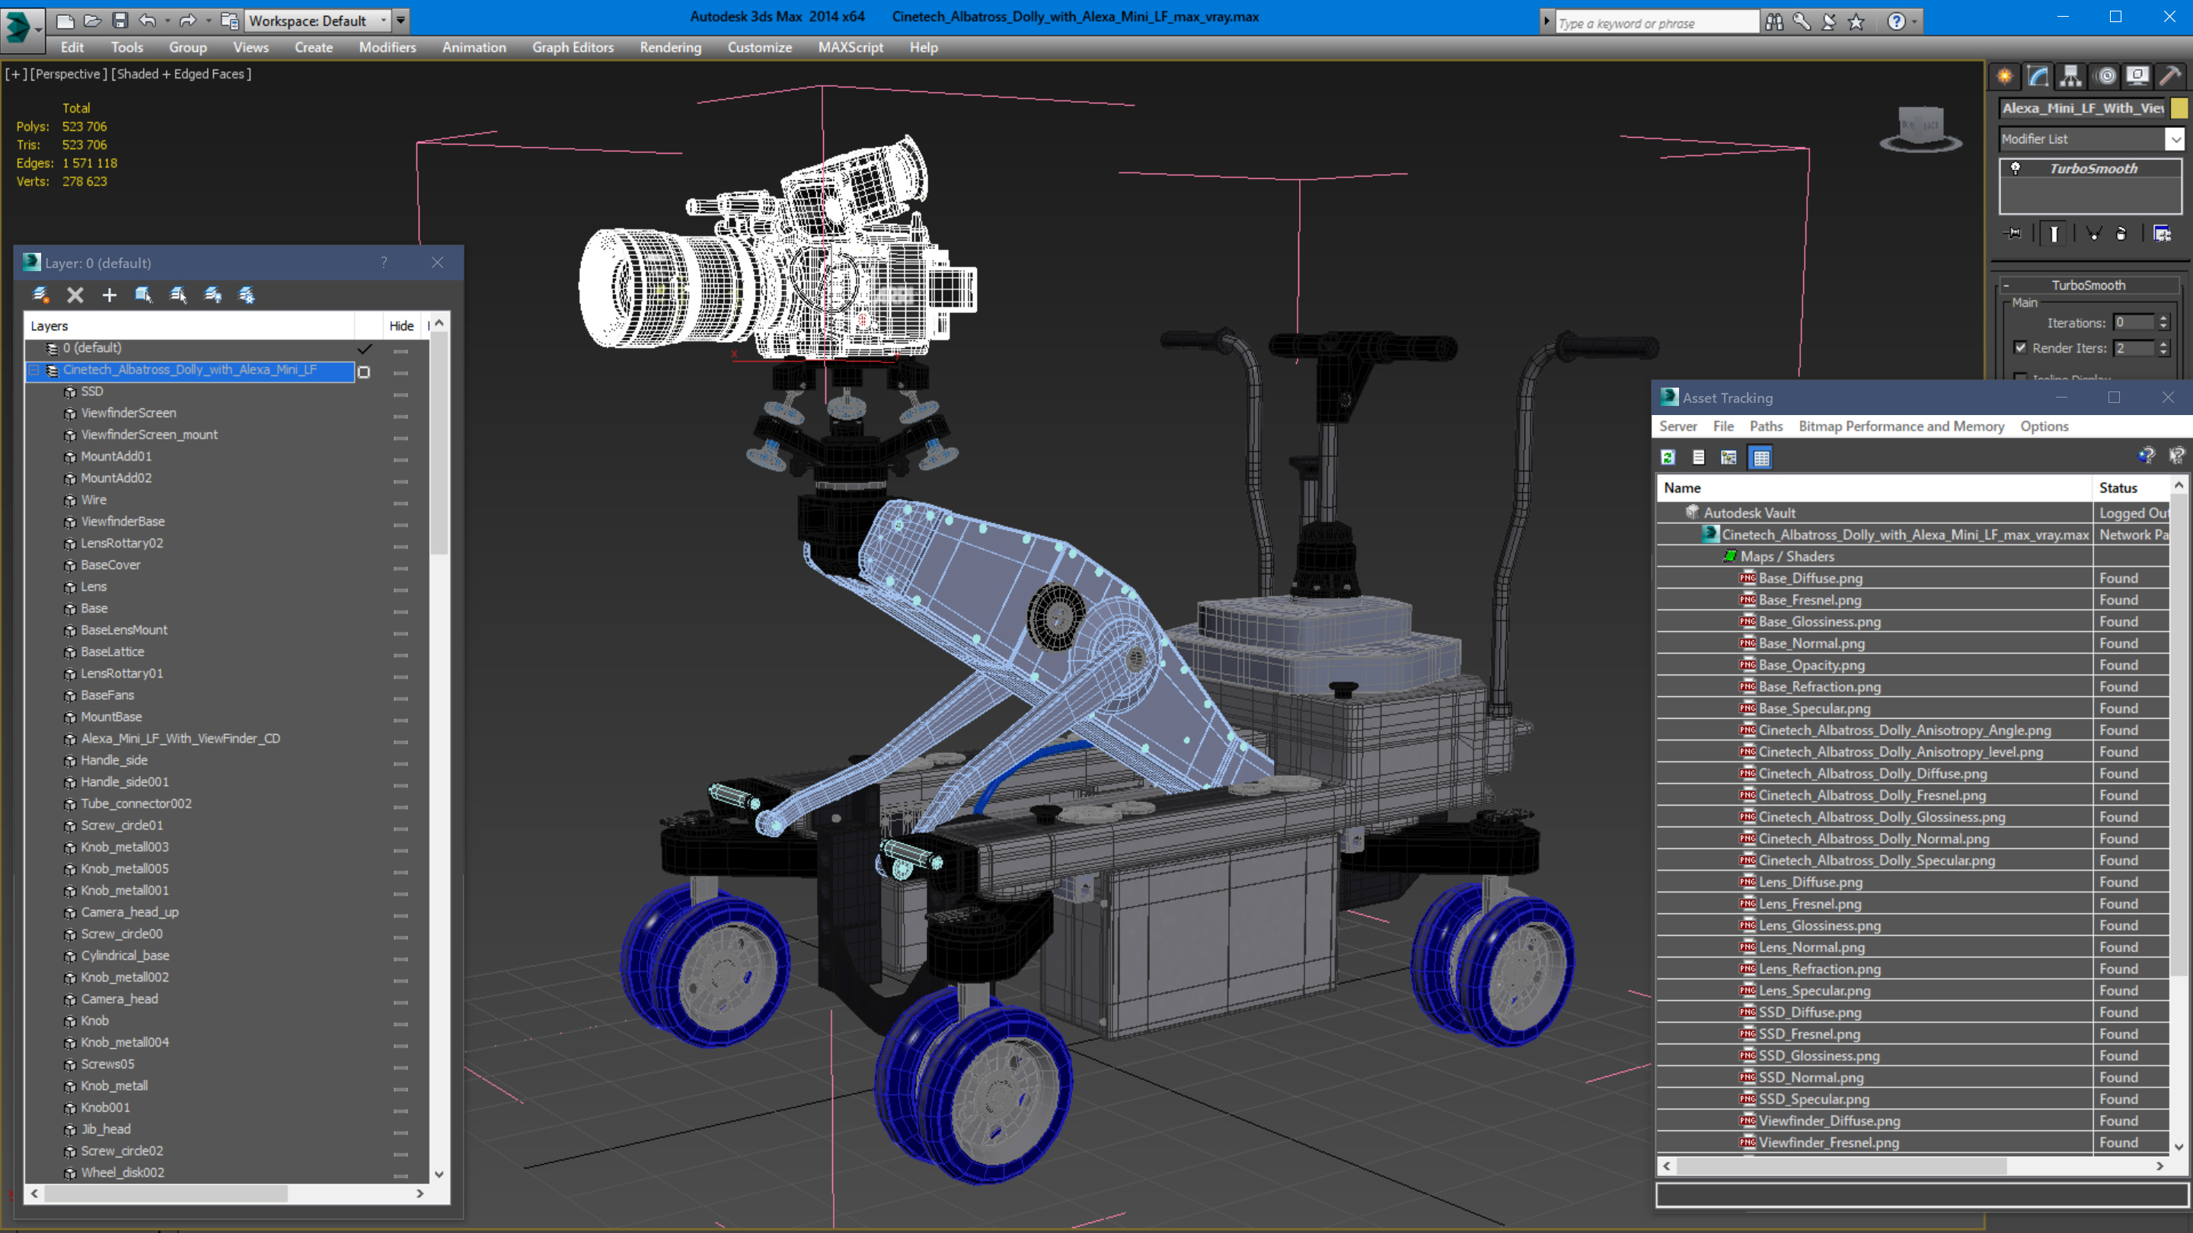Toggle TurboSmooth modifier lightbulb on/off
The height and width of the screenshot is (1233, 2193).
[2015, 168]
